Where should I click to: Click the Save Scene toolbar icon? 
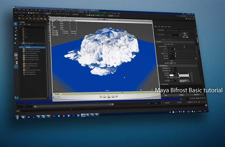pyautogui.click(x=33, y=13)
